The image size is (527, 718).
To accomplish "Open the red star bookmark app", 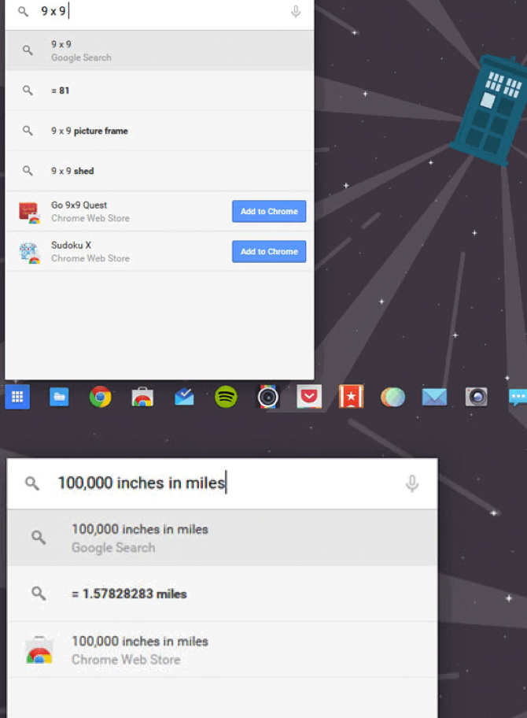I will coord(351,397).
